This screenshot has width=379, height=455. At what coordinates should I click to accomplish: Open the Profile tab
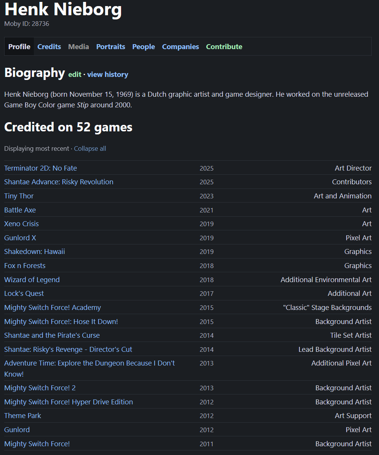(19, 46)
